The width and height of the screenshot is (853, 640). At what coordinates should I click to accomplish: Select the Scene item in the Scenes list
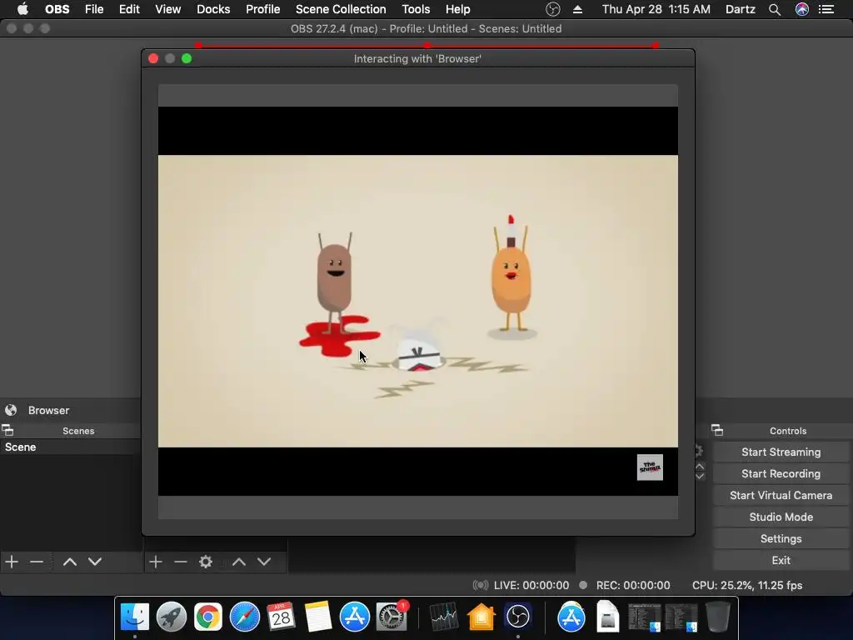tap(71, 447)
